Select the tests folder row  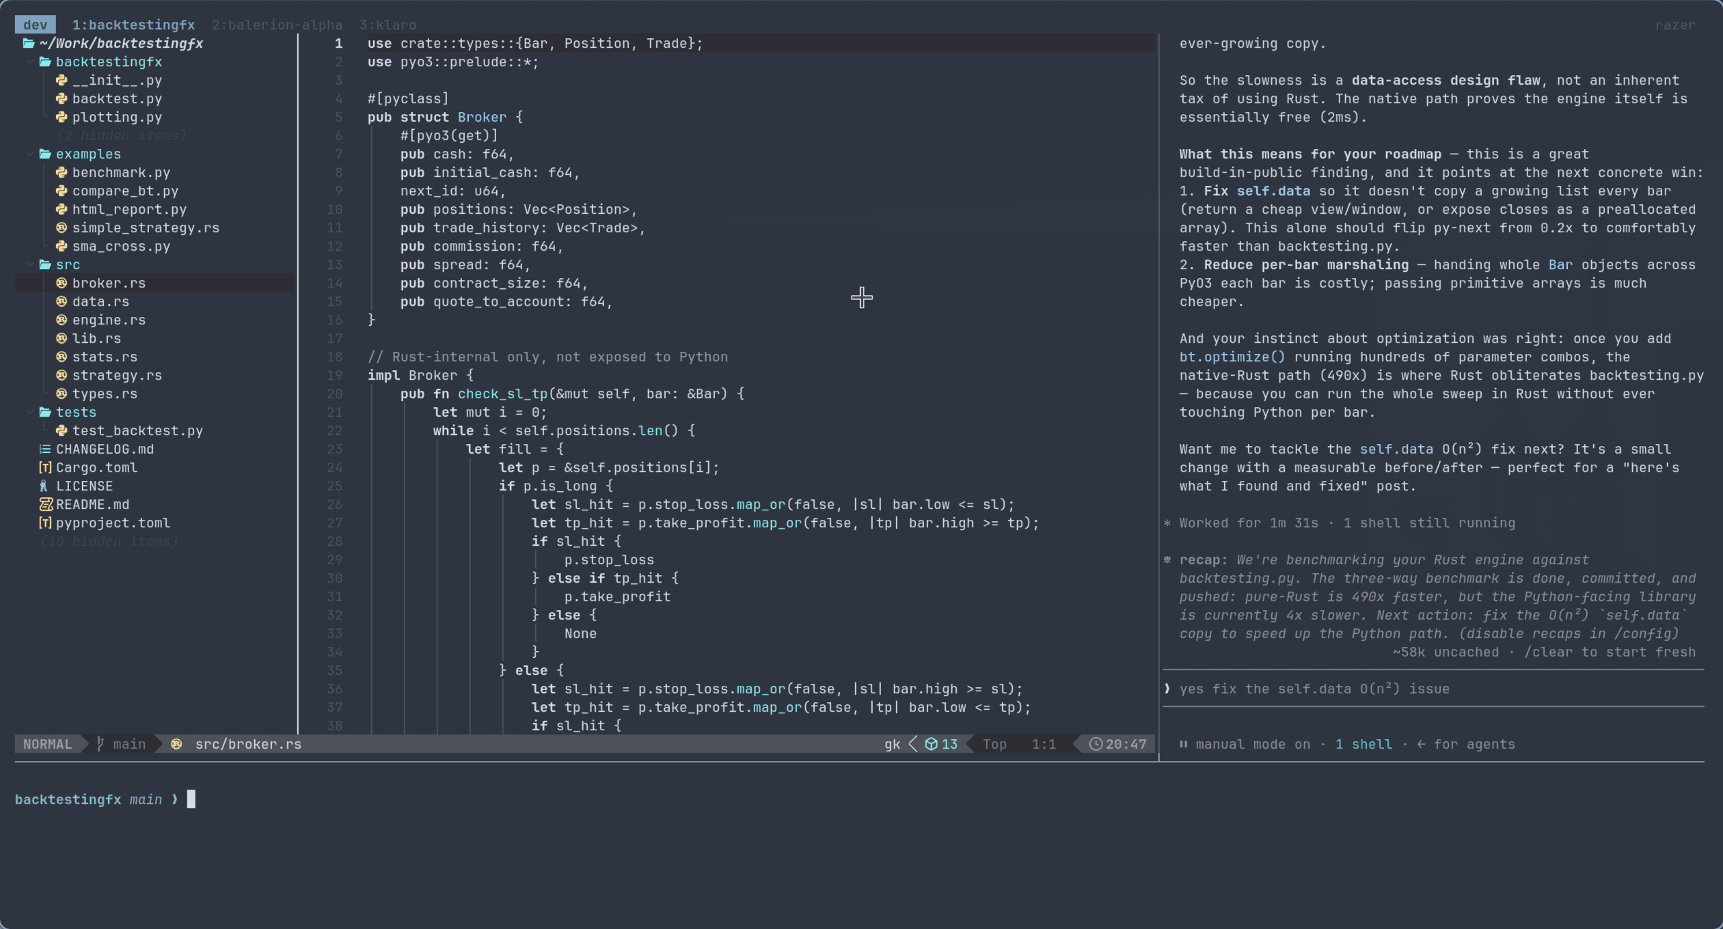pyautogui.click(x=154, y=412)
